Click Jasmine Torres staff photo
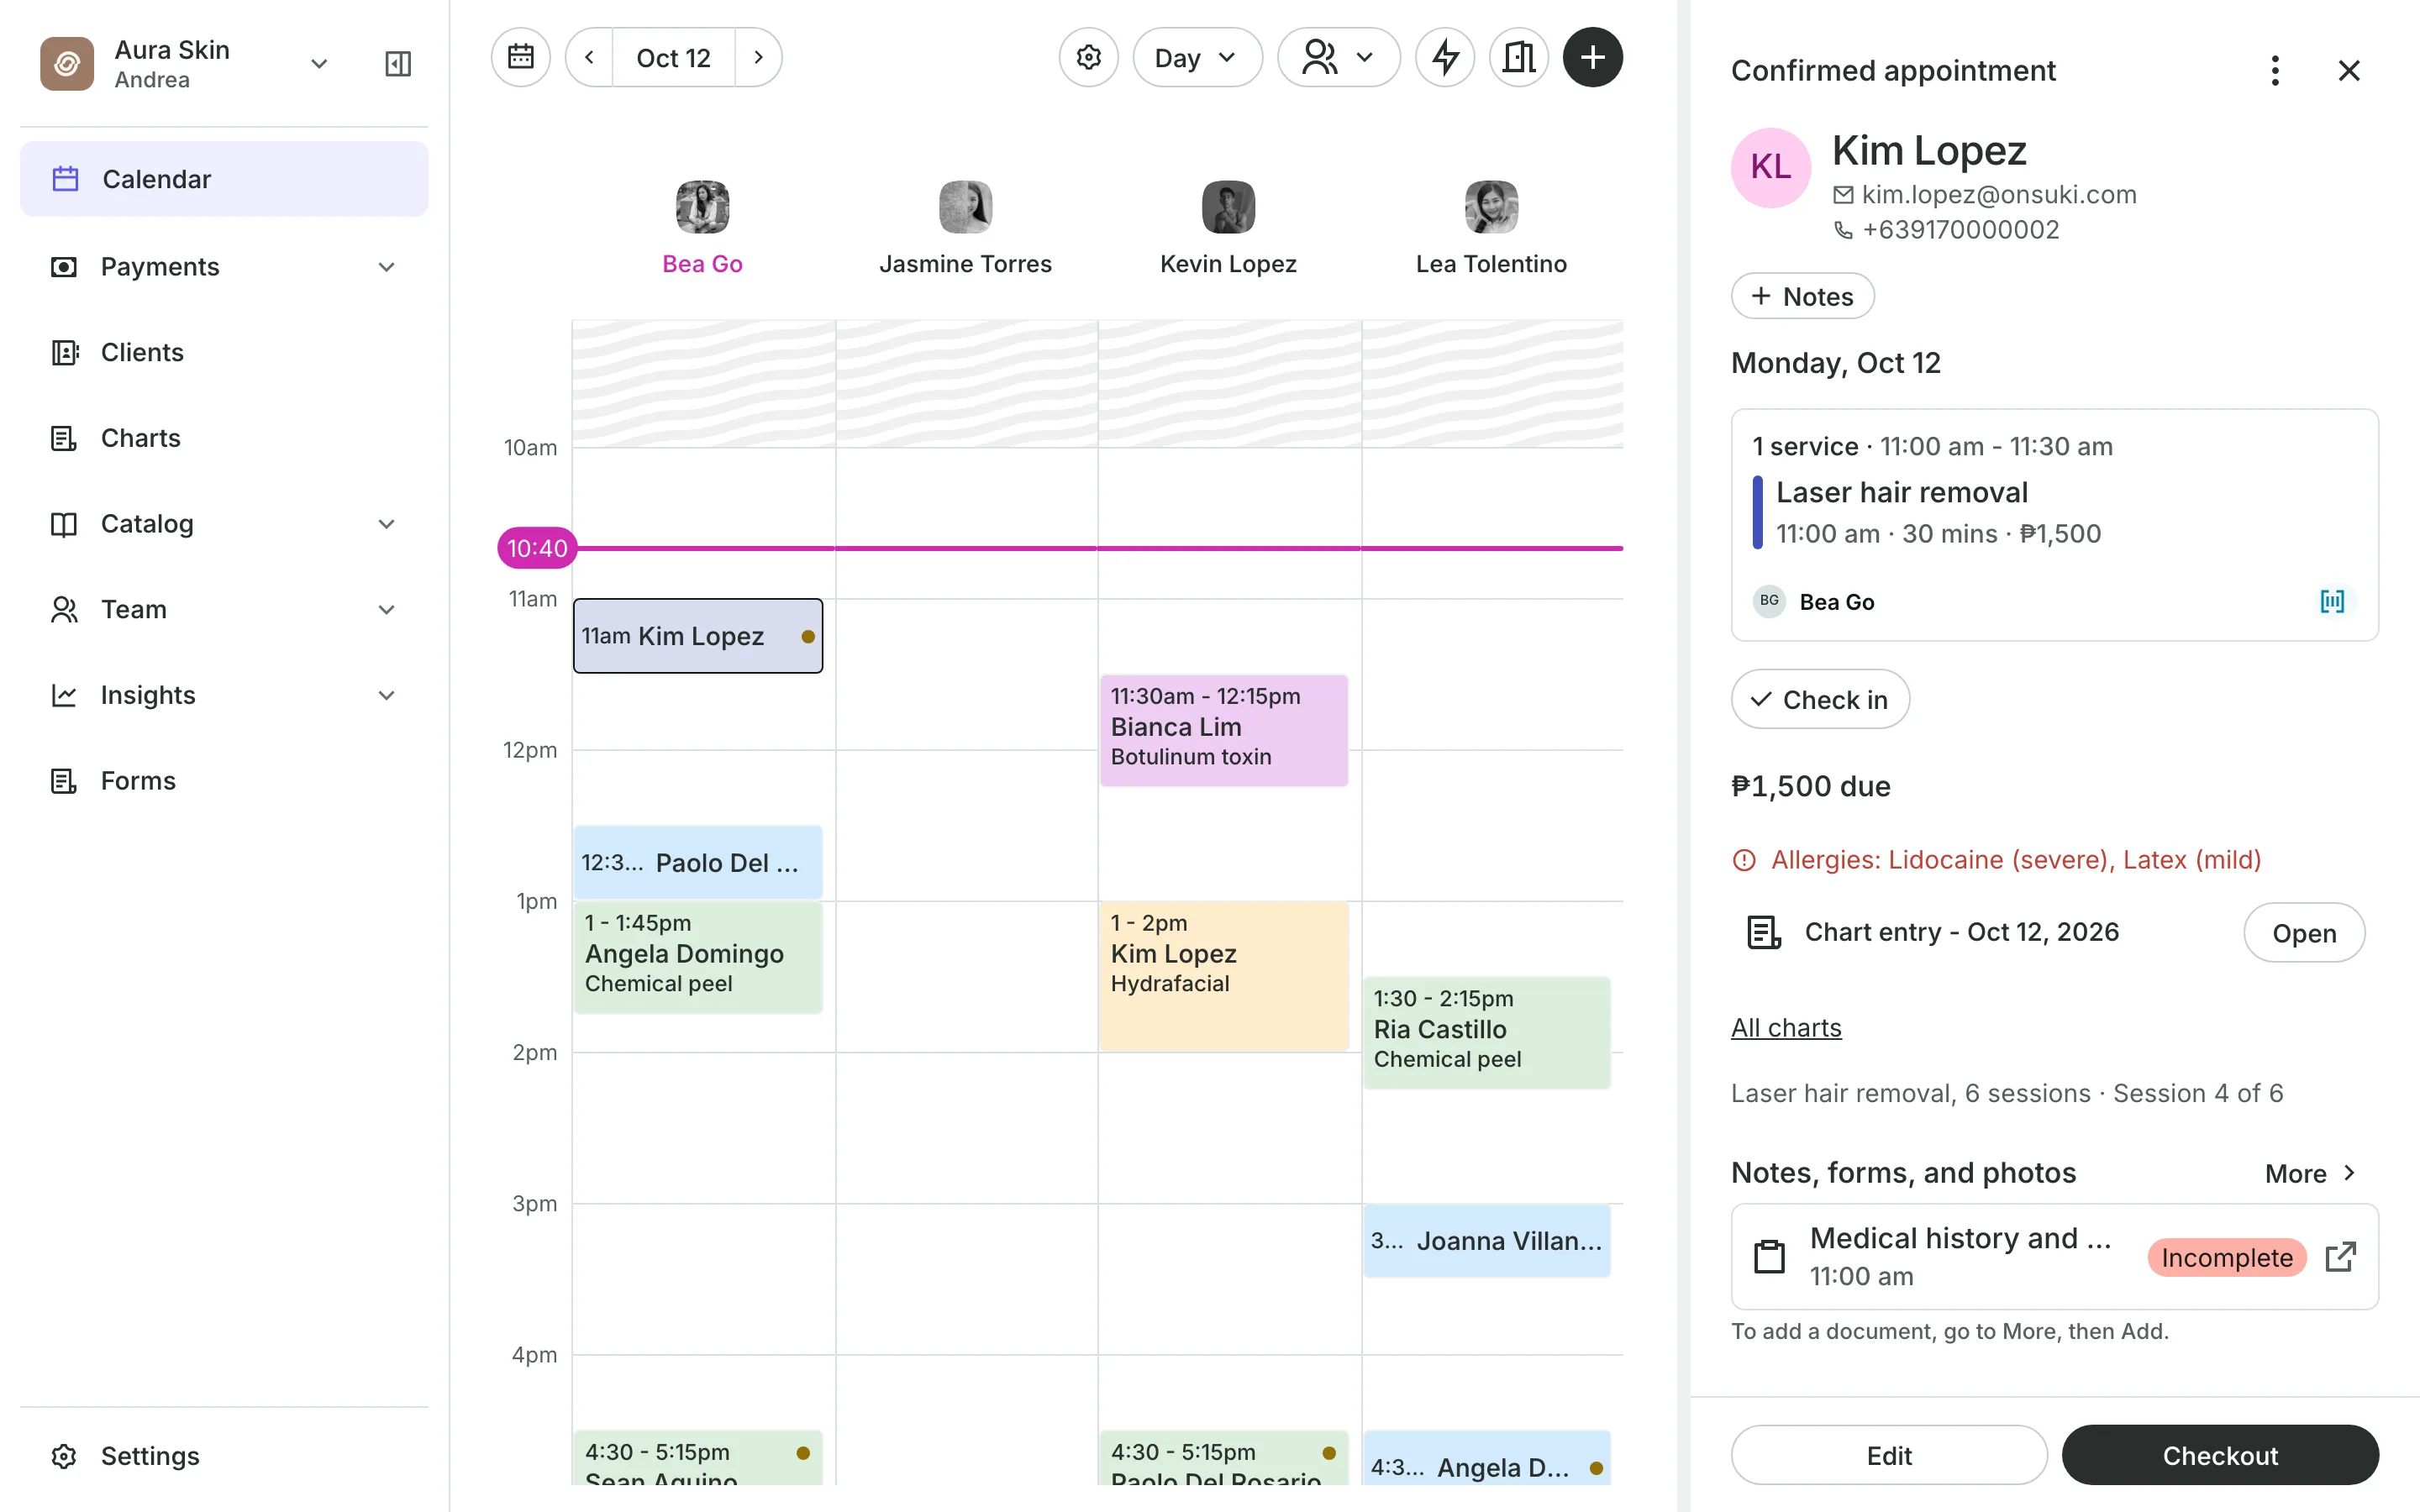The image size is (2420, 1512). point(965,207)
